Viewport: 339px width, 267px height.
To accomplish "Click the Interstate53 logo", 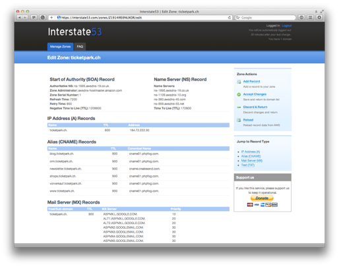I will click(x=75, y=32).
